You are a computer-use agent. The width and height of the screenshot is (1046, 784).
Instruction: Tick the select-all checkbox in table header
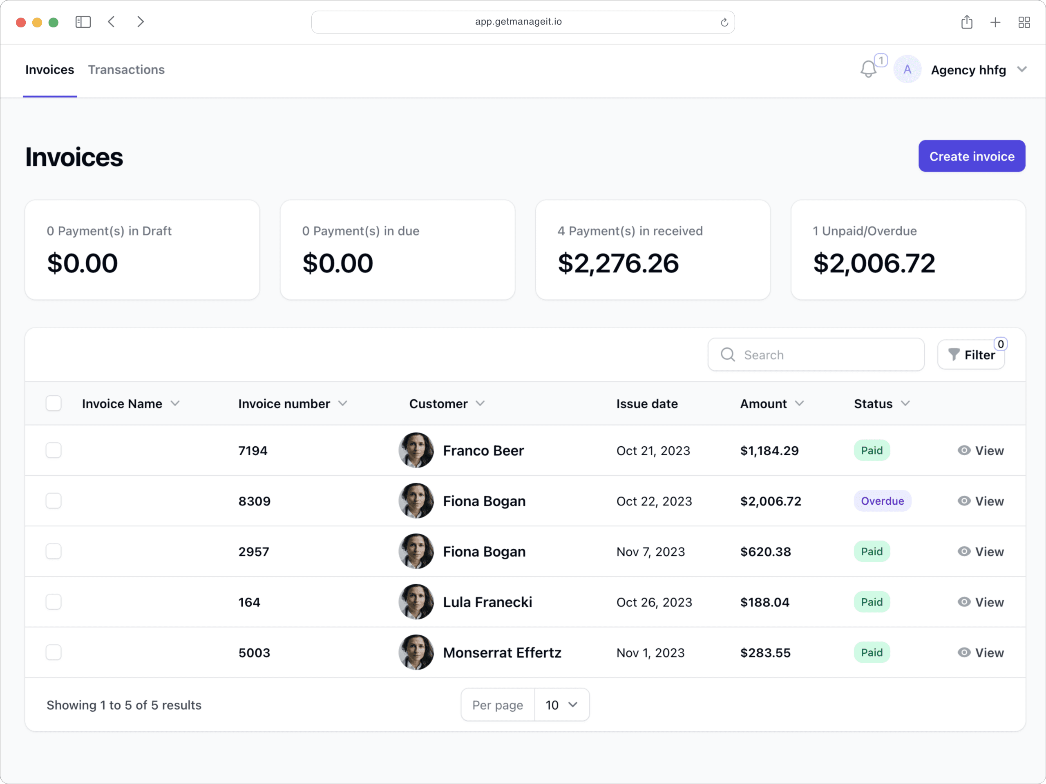click(x=54, y=403)
